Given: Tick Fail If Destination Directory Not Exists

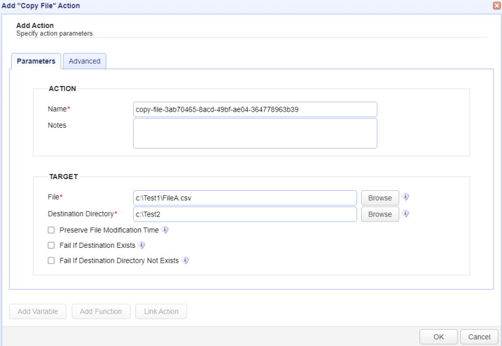Looking at the screenshot, I should (51, 261).
